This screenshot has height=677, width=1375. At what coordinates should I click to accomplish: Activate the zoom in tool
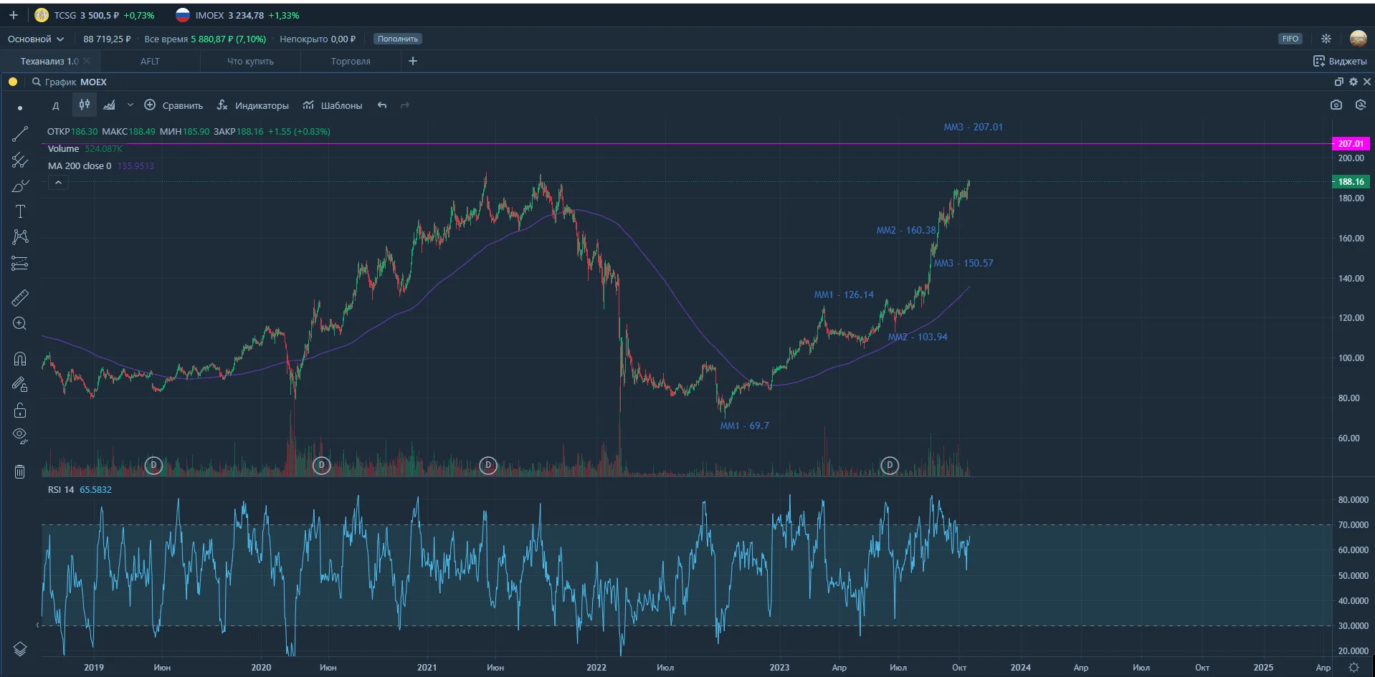pos(20,324)
